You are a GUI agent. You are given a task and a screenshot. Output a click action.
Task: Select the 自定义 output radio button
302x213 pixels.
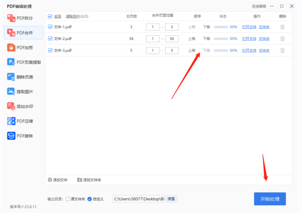(89, 199)
